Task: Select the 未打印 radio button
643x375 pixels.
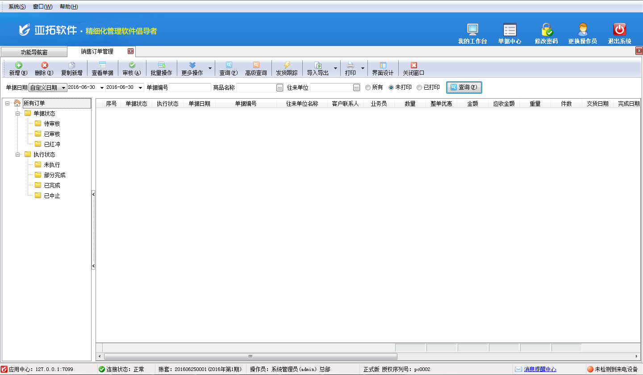Action: 391,87
